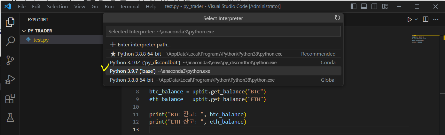This screenshot has width=445, height=135.
Task: Open Customize Layout options
Action: (385, 6)
